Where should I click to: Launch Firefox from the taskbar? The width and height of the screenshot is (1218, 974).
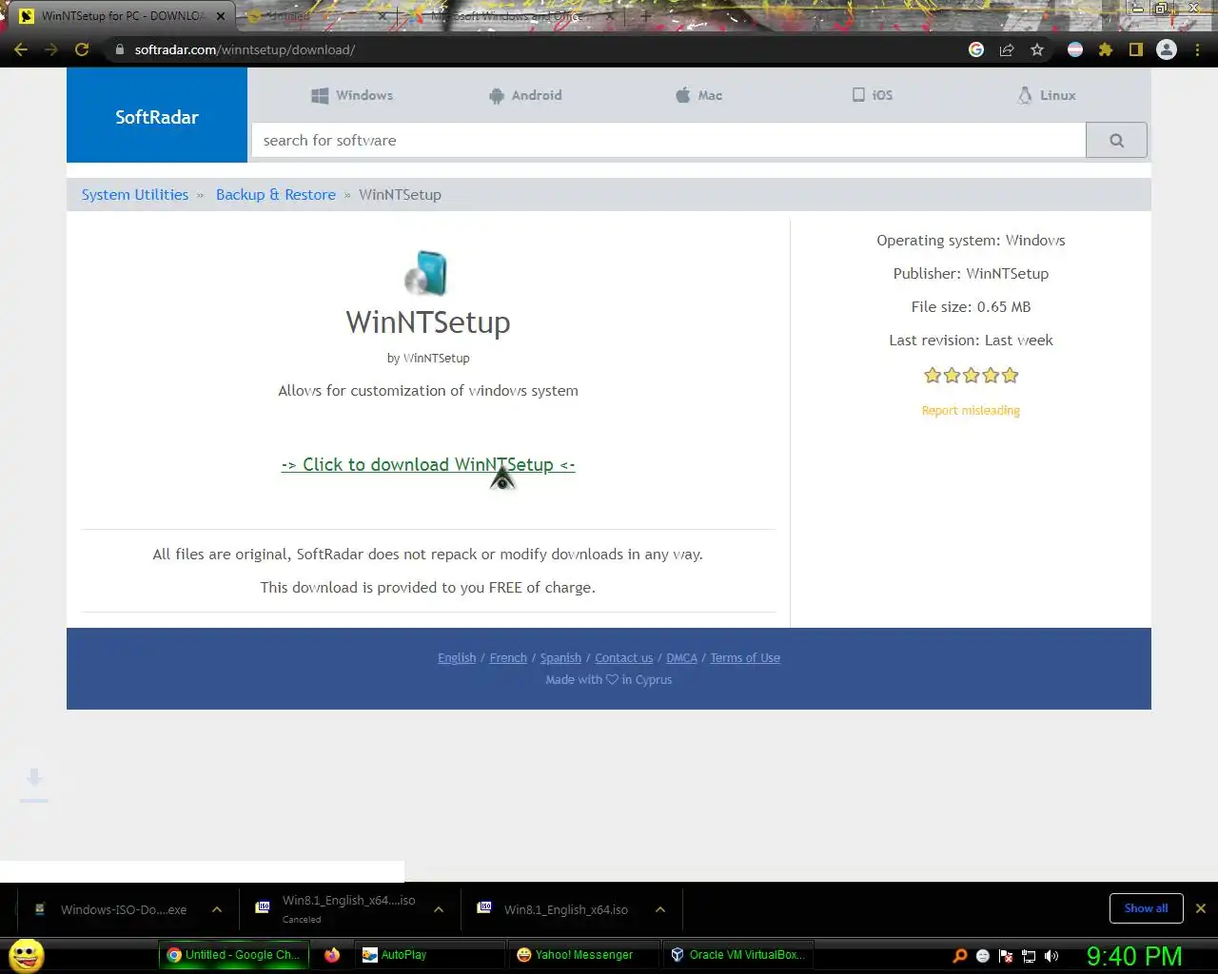[x=332, y=955]
